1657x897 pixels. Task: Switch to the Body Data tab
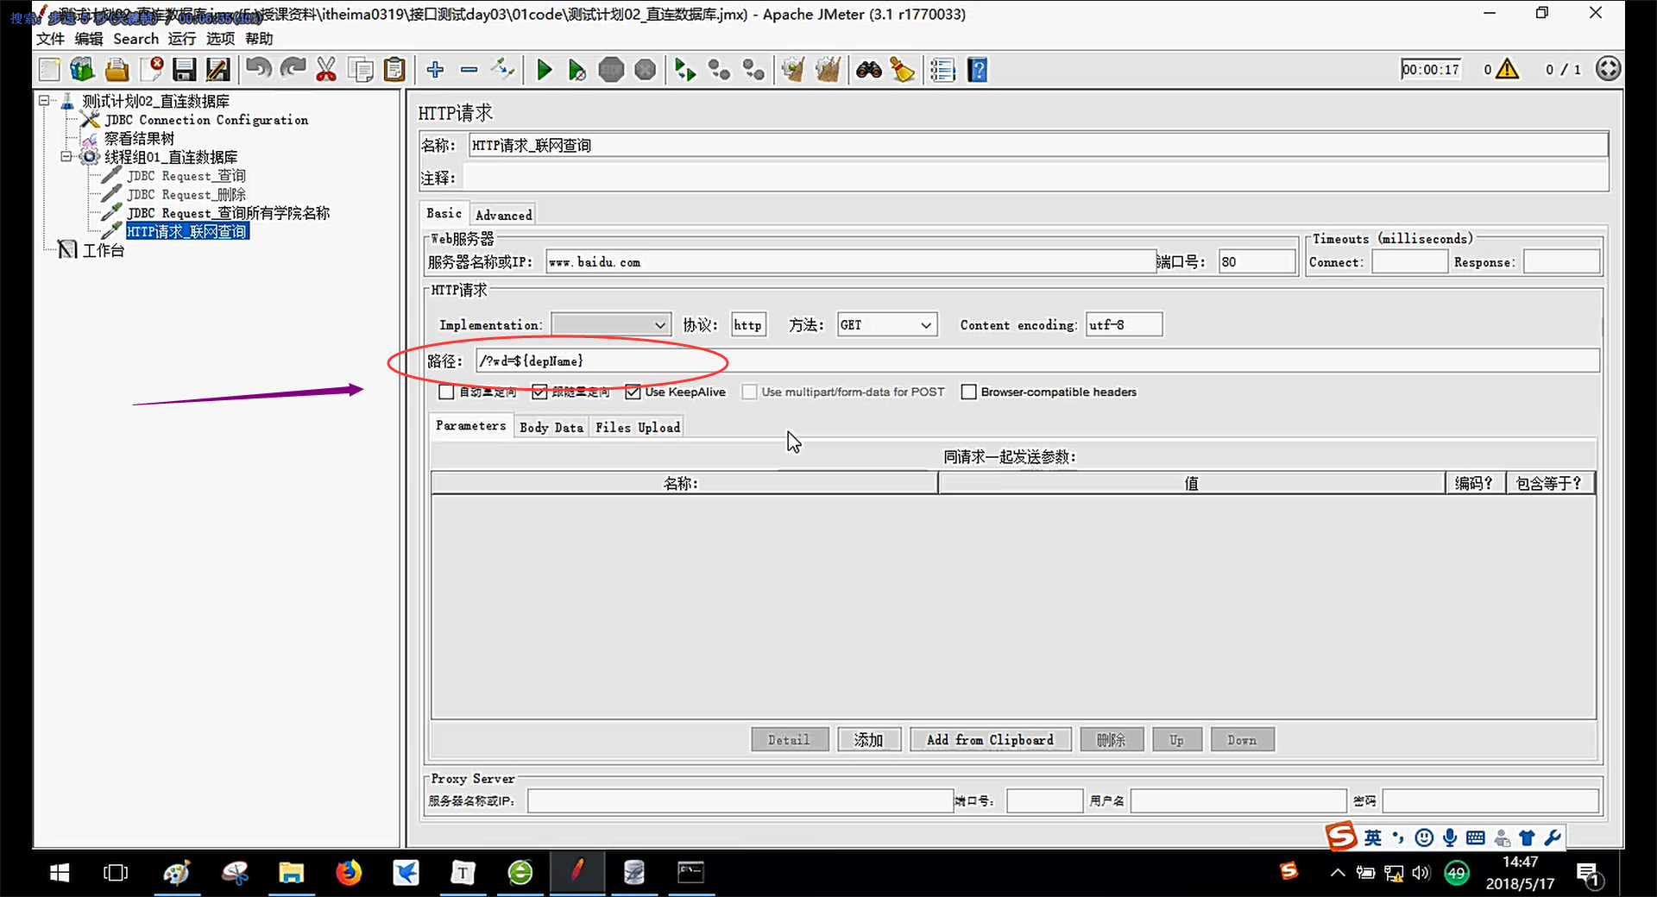551,428
